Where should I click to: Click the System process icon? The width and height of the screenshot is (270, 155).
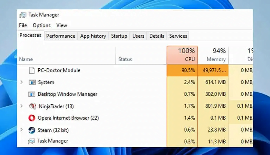click(32, 82)
